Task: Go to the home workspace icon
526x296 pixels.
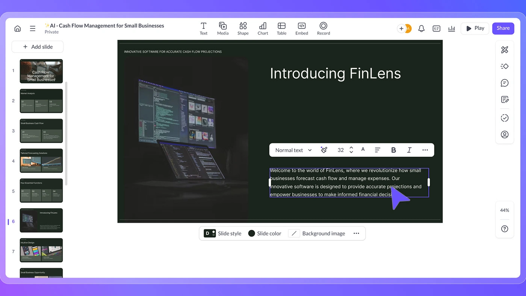Action: (17, 29)
